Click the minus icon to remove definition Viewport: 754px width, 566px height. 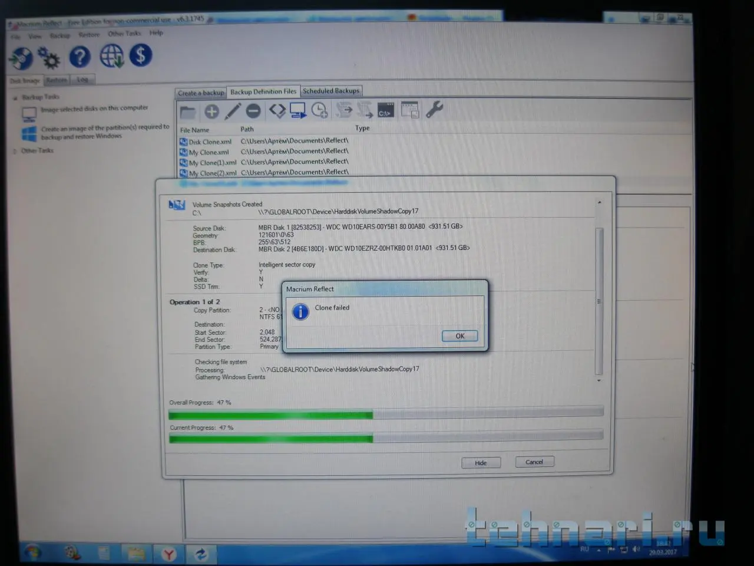pos(253,110)
